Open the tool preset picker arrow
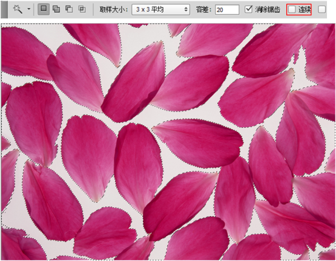Viewport: 336px width, 261px height. pos(28,9)
